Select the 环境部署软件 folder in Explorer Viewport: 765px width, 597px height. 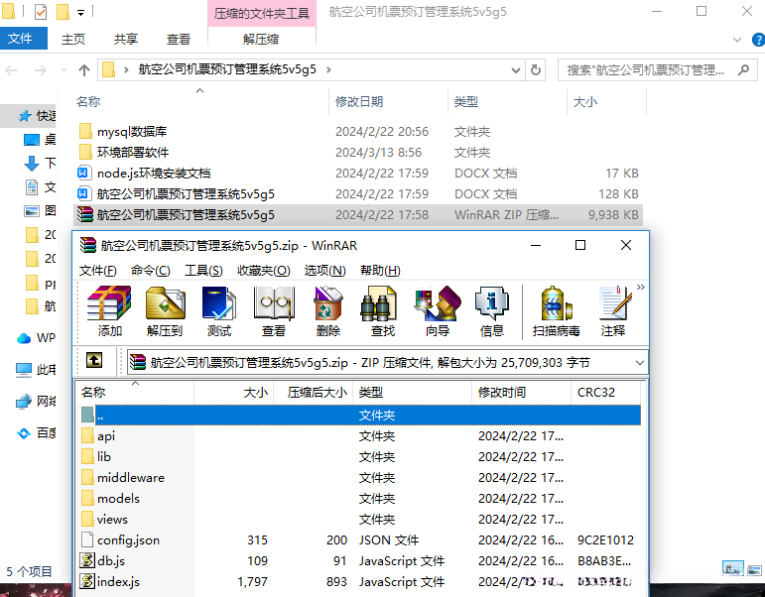[357, 152]
